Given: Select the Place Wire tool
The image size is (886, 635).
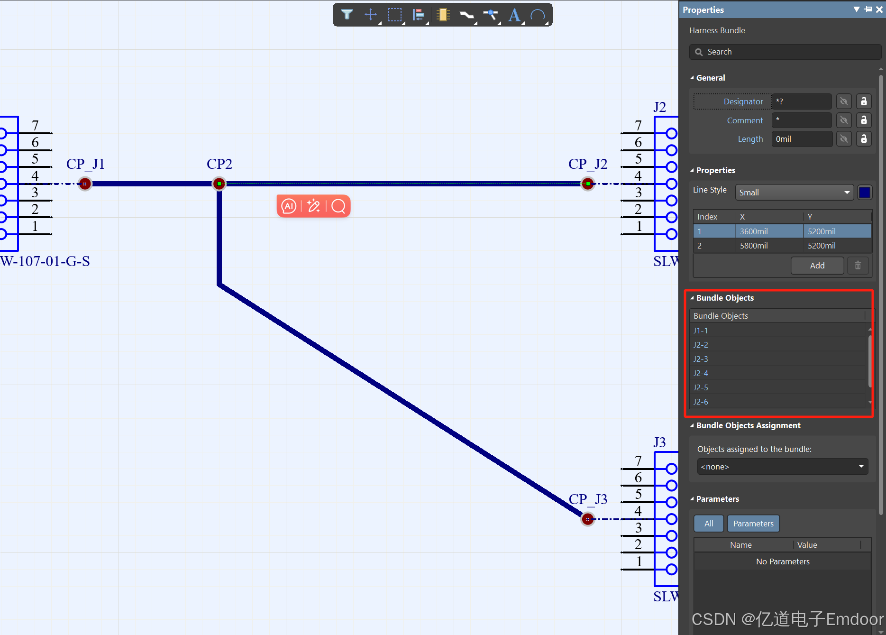Looking at the screenshot, I should [x=467, y=15].
